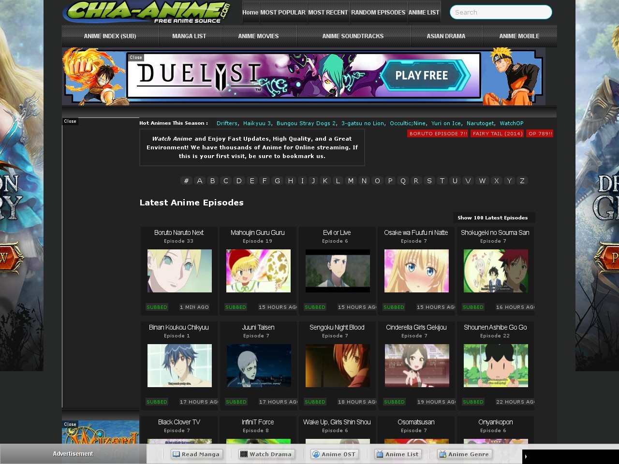
Task: Open Shounen Ashibe Go Go thumbnail
Action: (x=496, y=365)
